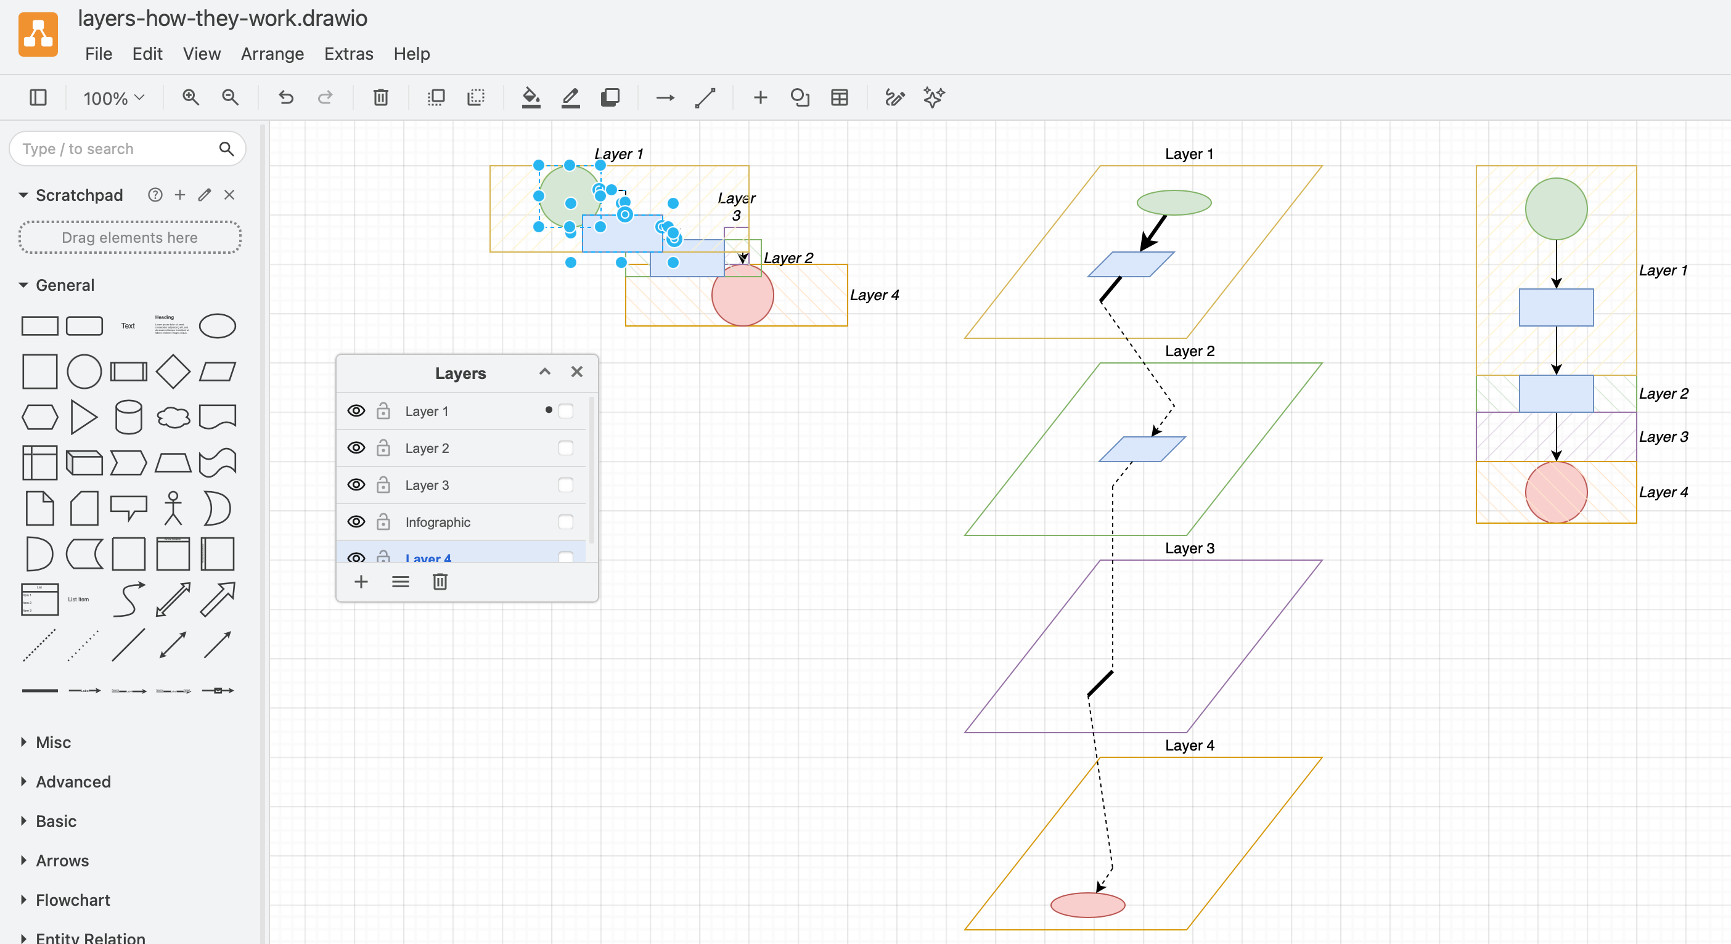This screenshot has width=1731, height=944.
Task: Click the Redo toolbar icon
Action: [324, 97]
